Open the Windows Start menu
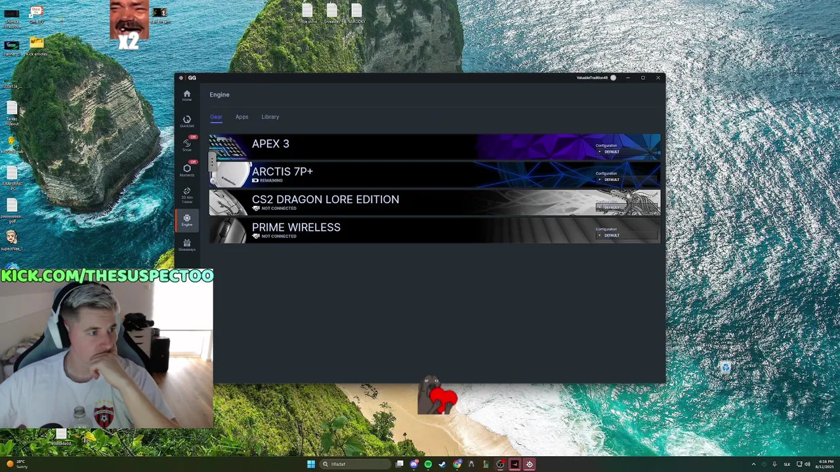840x472 pixels. tap(311, 464)
